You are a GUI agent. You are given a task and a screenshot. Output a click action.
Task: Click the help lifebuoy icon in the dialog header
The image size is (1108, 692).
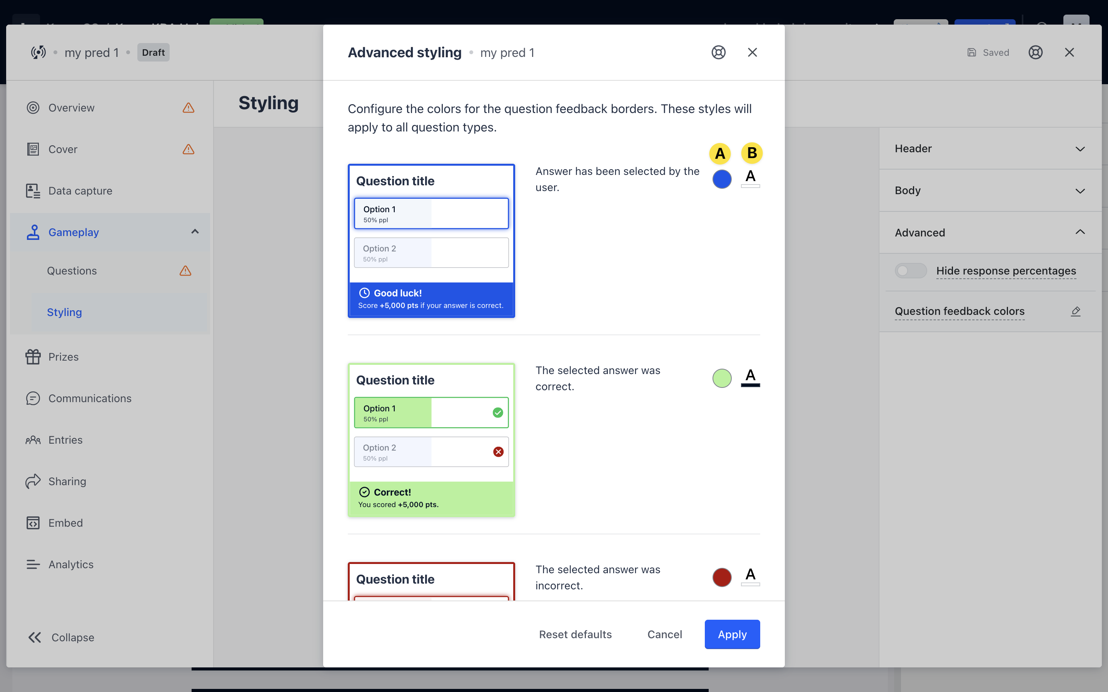click(718, 53)
